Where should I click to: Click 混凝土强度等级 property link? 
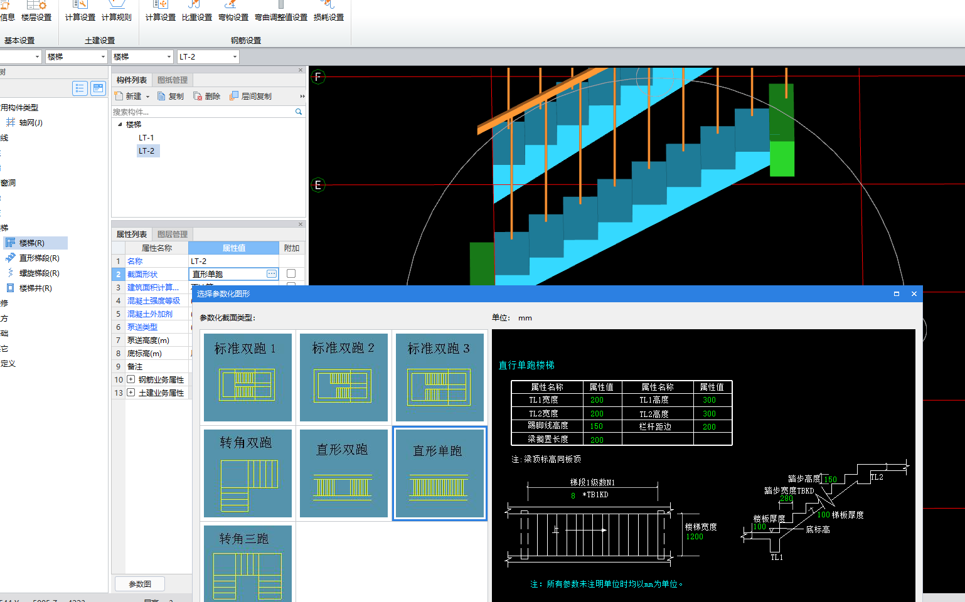(154, 300)
